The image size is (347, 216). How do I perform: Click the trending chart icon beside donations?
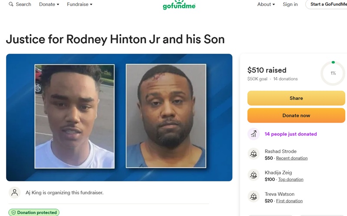pos(253,134)
